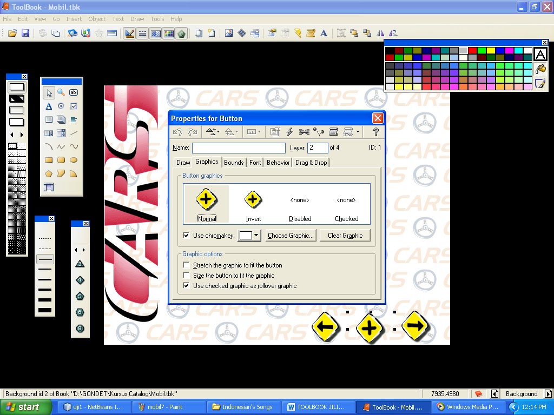Click the question mark help icon in Properties dialog

pos(376,132)
